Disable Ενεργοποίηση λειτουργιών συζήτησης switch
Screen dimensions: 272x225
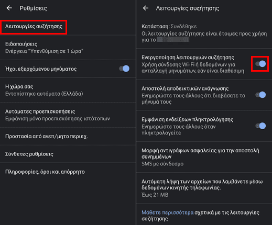point(260,64)
